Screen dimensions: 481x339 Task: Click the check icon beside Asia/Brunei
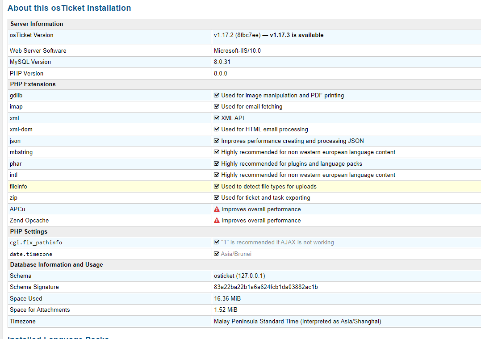(217, 254)
